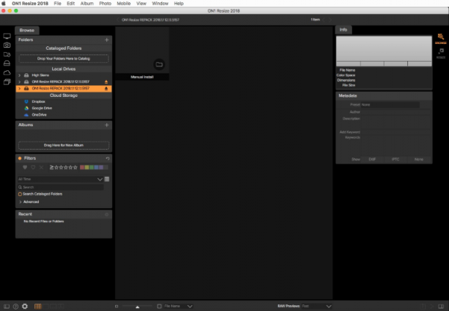The image size is (449, 311).
Task: Toggle the reject X filter
Action: (x=41, y=167)
